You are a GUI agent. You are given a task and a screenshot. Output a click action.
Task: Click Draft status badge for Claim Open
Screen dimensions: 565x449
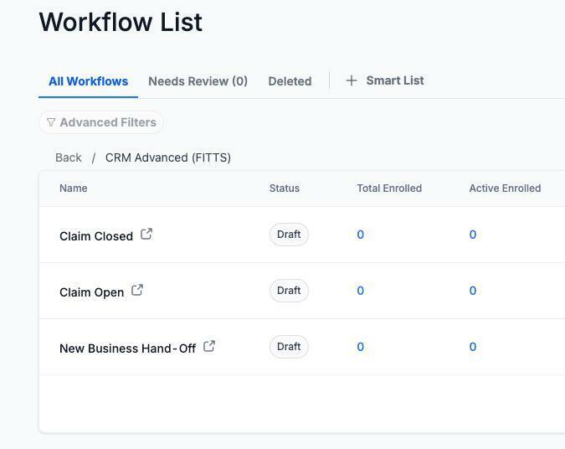click(x=289, y=291)
